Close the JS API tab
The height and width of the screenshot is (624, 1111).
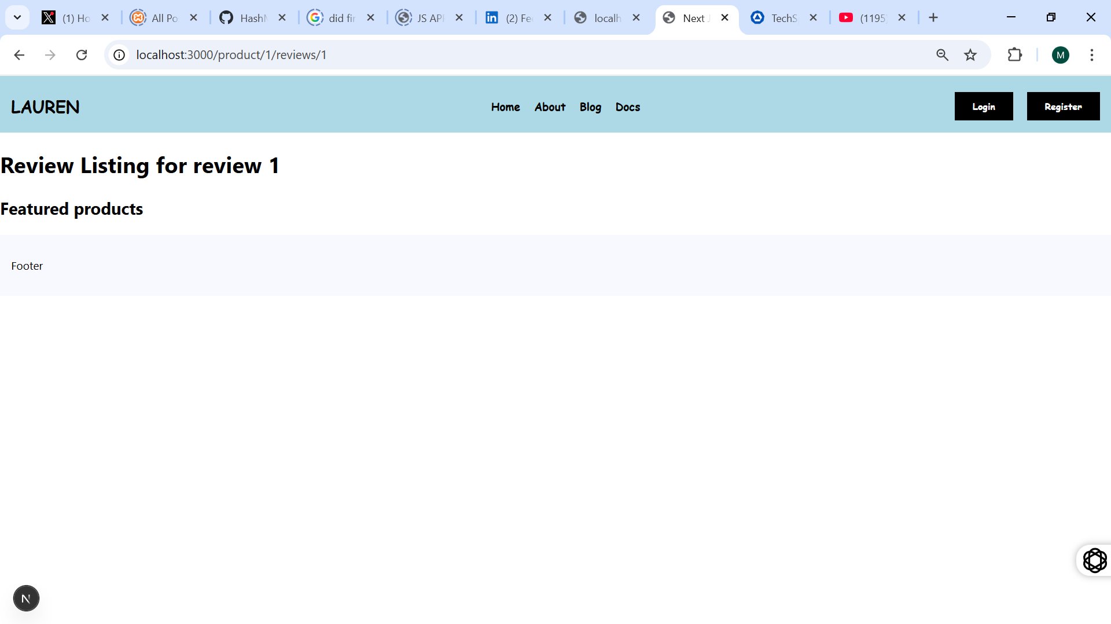point(459,18)
